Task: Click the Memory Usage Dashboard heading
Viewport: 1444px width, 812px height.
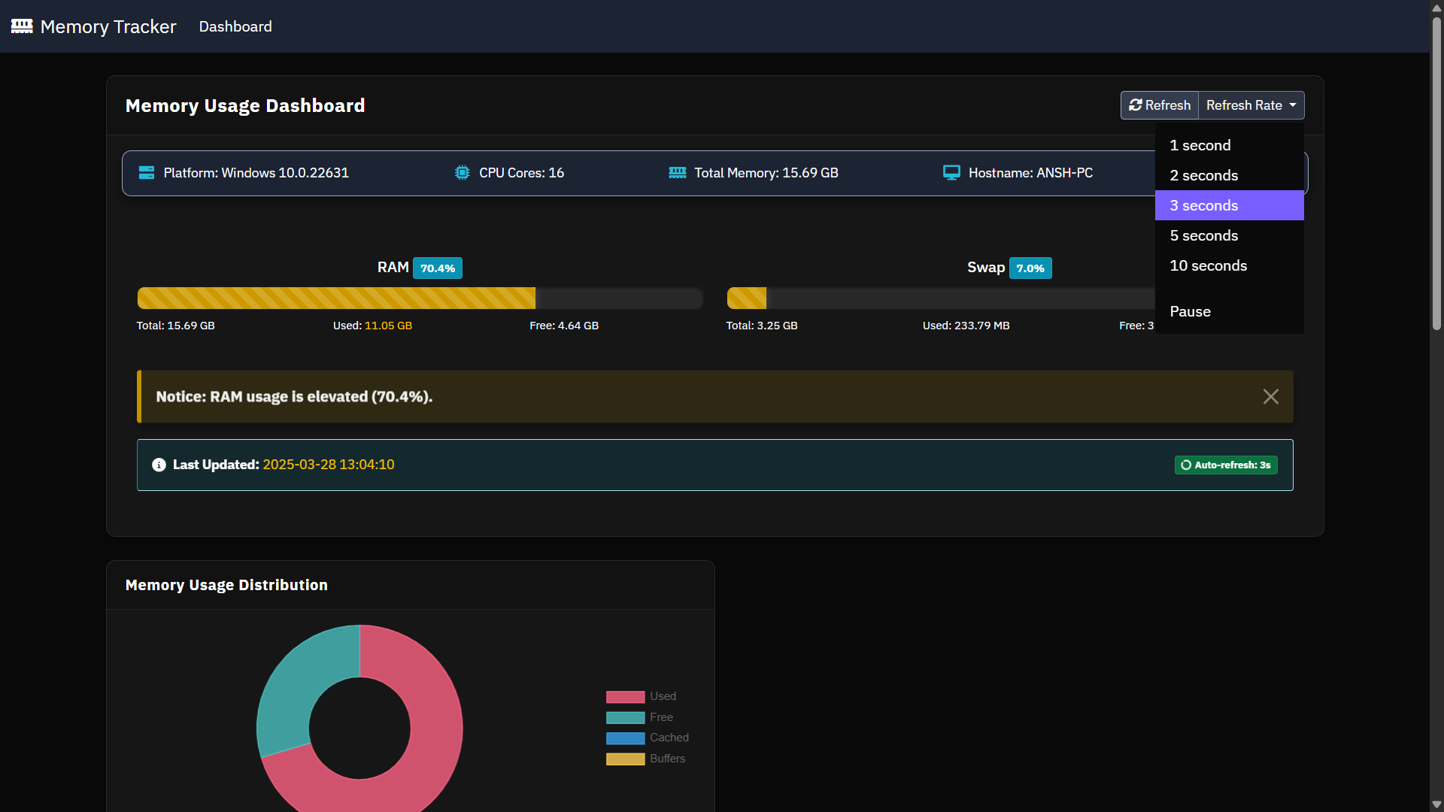Action: click(x=245, y=106)
